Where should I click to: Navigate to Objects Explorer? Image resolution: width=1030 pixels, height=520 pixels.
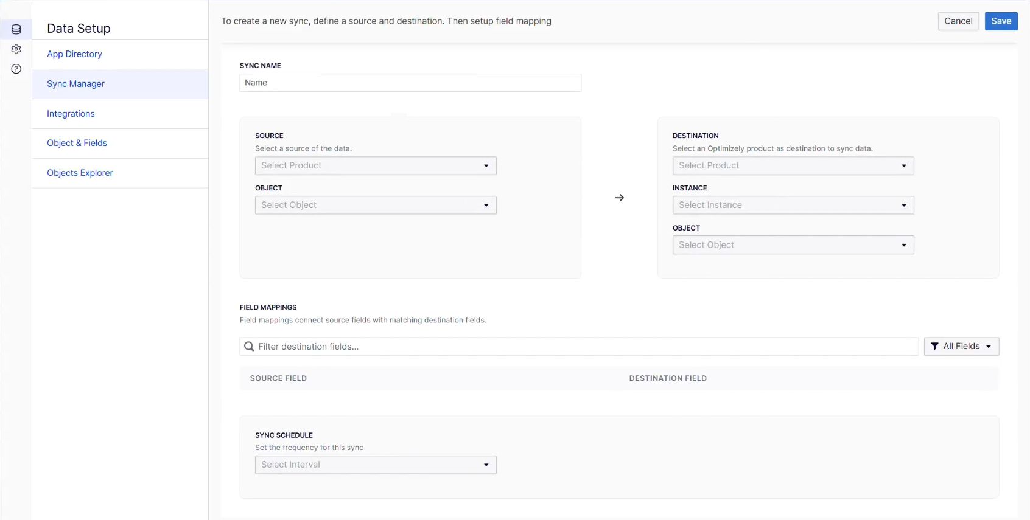click(x=80, y=173)
